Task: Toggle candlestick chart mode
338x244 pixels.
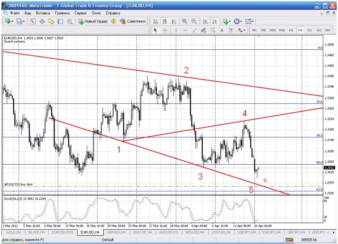Action: coord(164,21)
